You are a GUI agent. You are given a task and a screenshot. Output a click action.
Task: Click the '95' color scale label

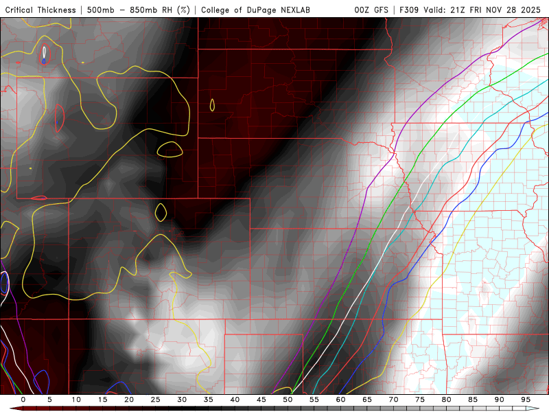pos(526,400)
